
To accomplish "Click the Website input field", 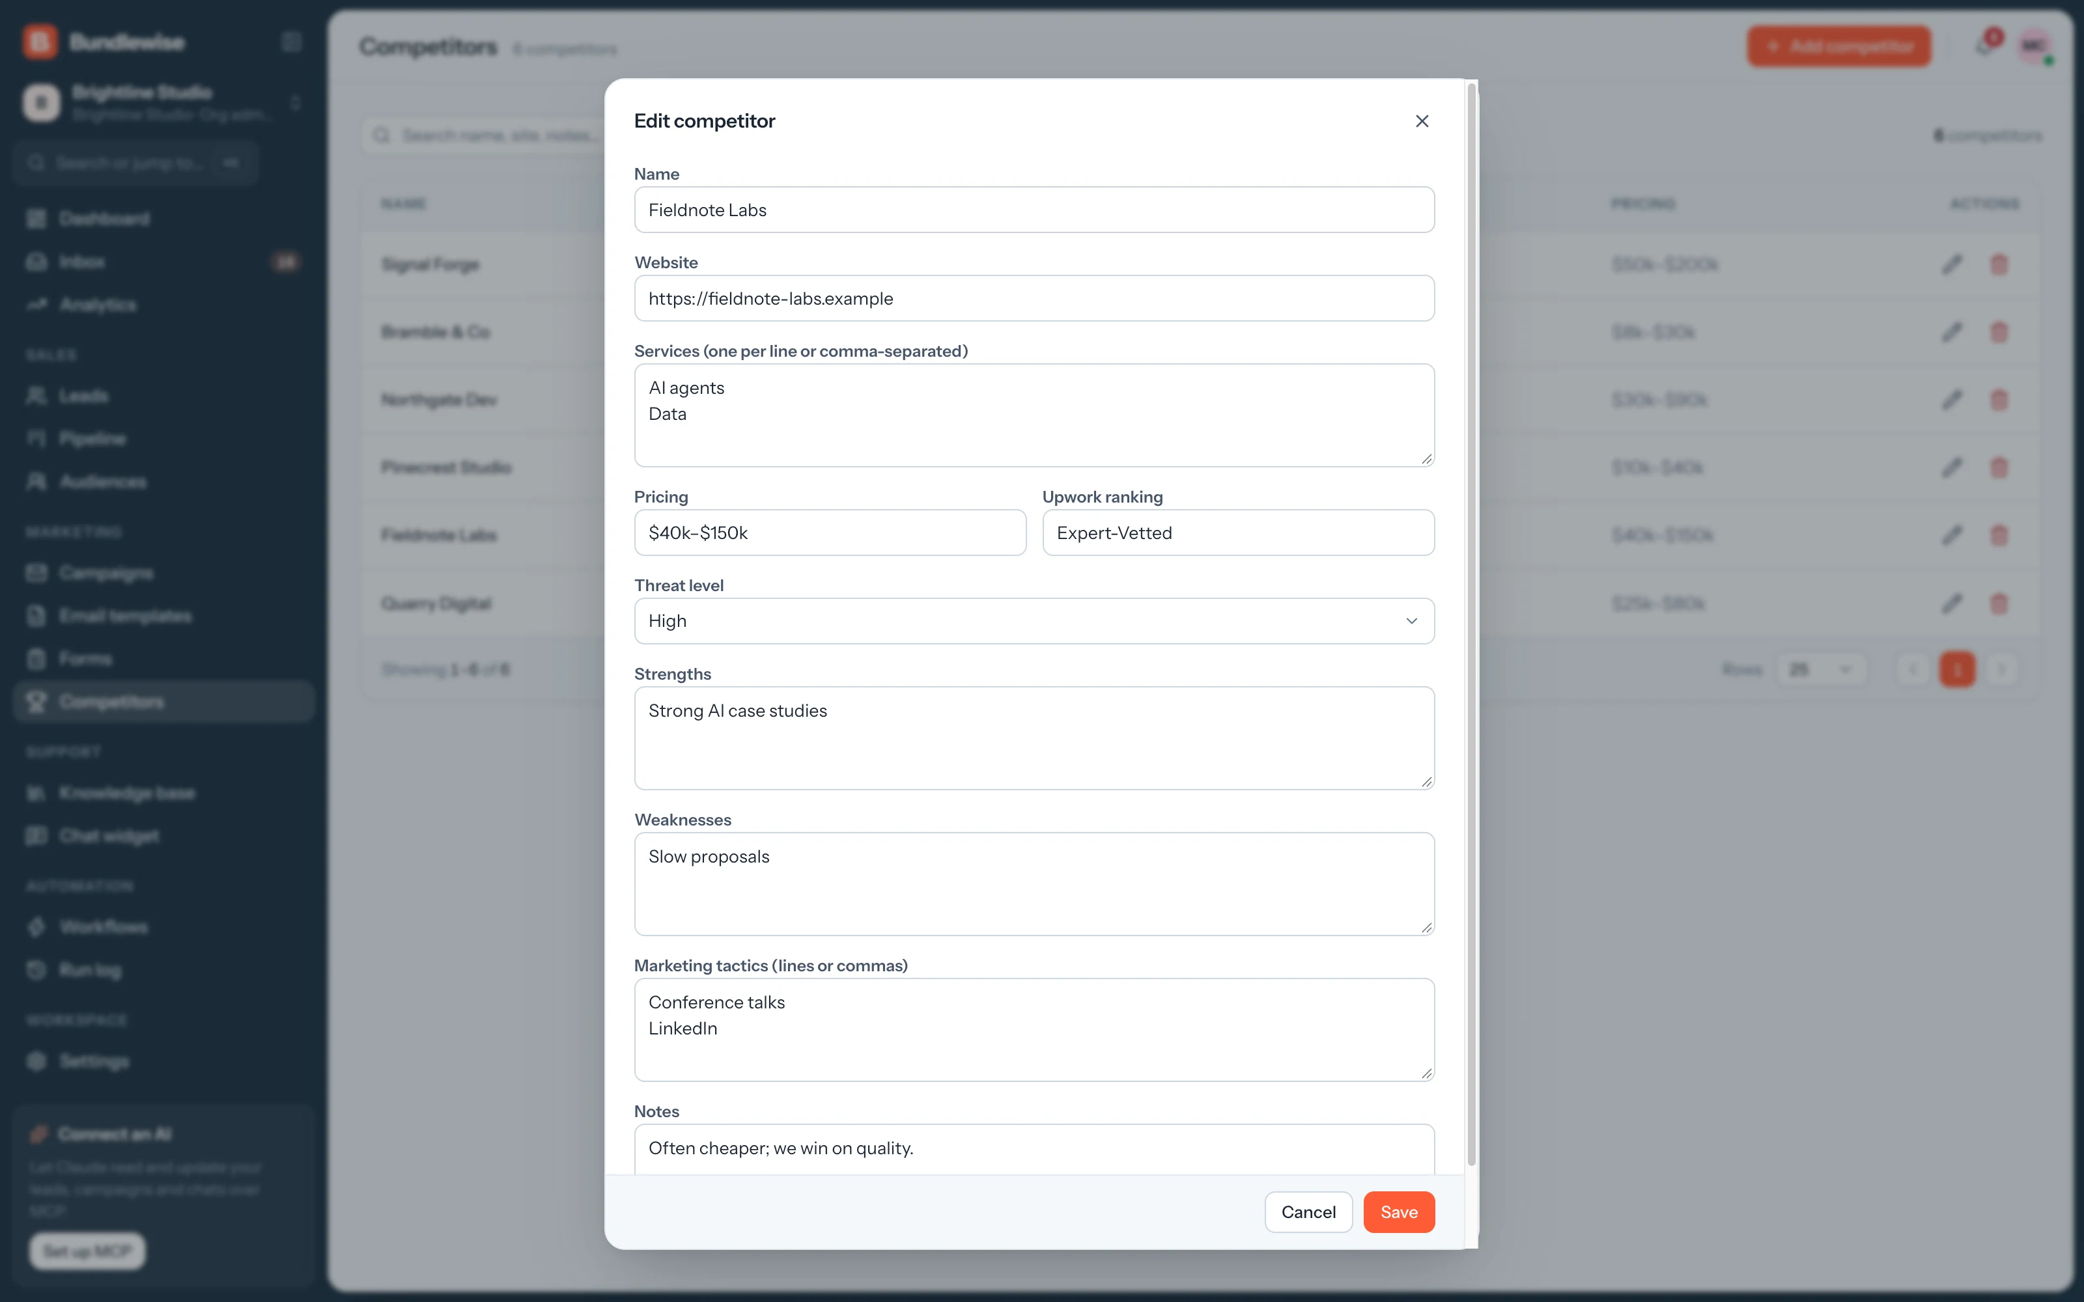I will pyautogui.click(x=1034, y=299).
